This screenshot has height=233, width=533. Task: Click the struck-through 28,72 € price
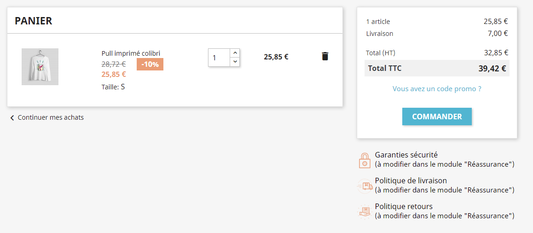[x=114, y=64]
